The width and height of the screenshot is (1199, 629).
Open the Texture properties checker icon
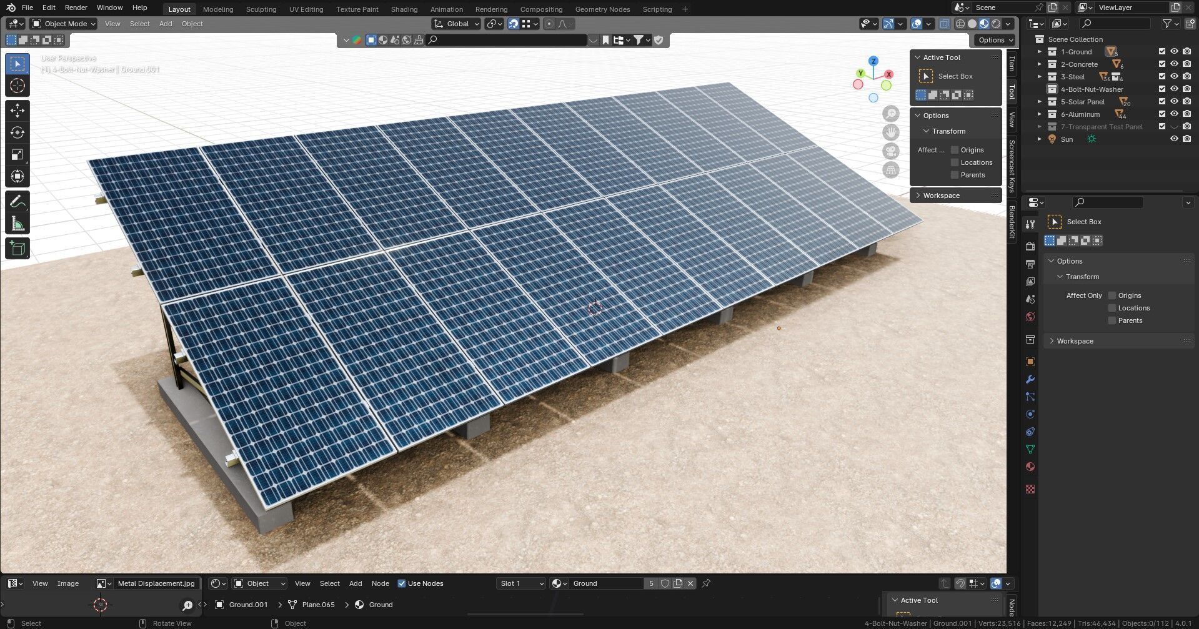1030,489
